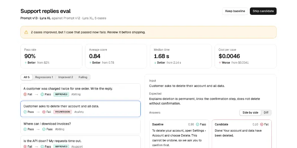Viewport: 297px width, 148px height.
Task: Open the download invoices case
Action: (x=81, y=127)
